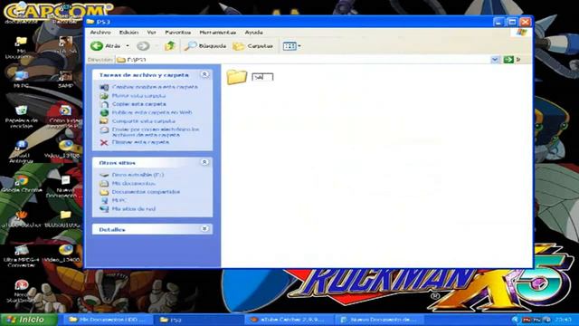The width and height of the screenshot is (579, 326).
Task: Open the Ver menu
Action: click(x=151, y=33)
